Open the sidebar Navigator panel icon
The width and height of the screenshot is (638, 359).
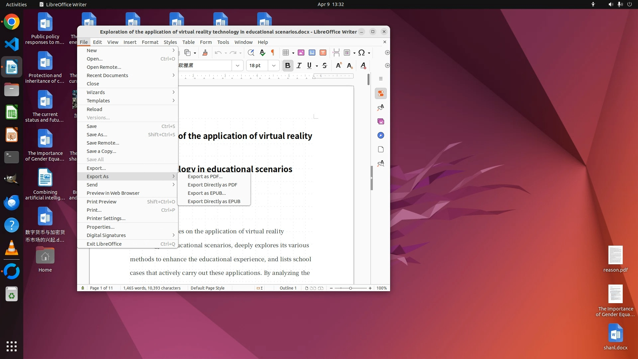(x=381, y=135)
